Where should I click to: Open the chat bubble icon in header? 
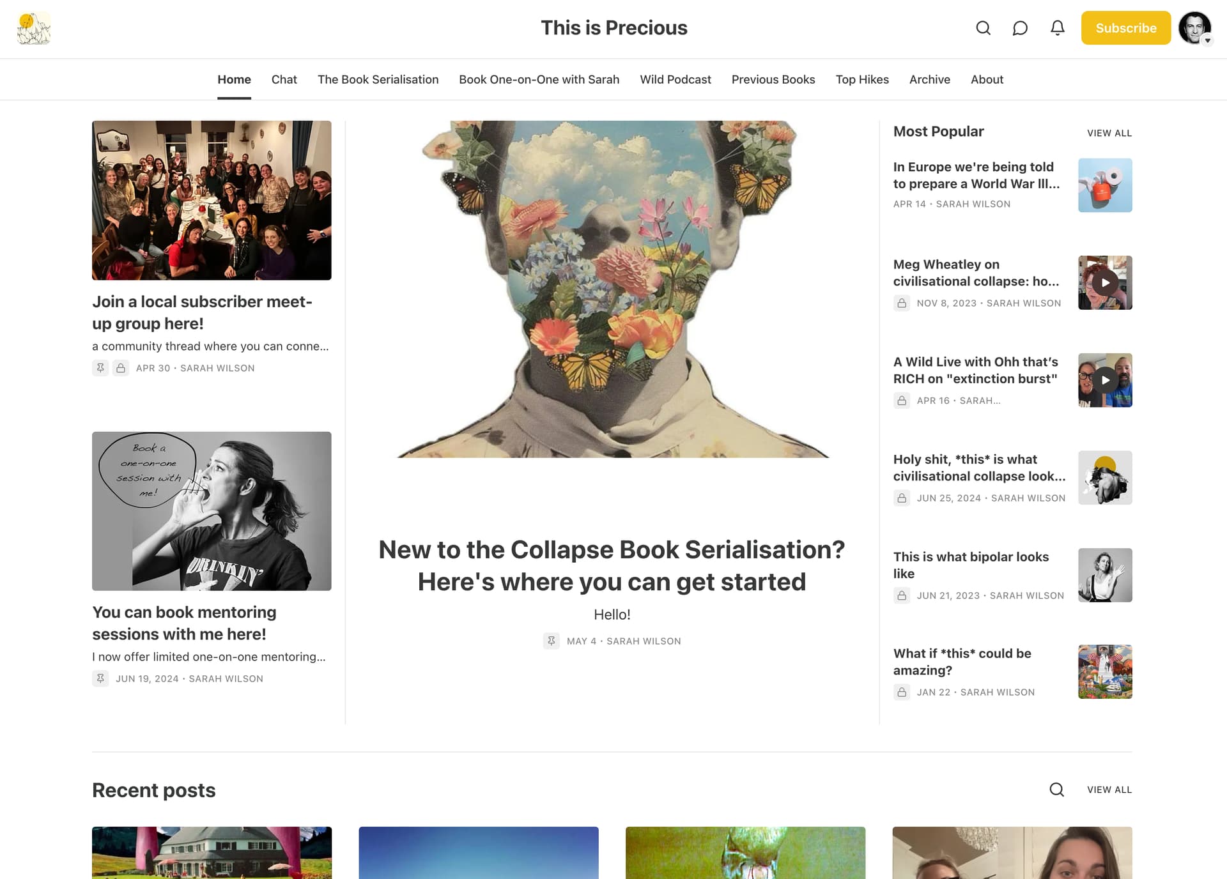click(x=1020, y=28)
